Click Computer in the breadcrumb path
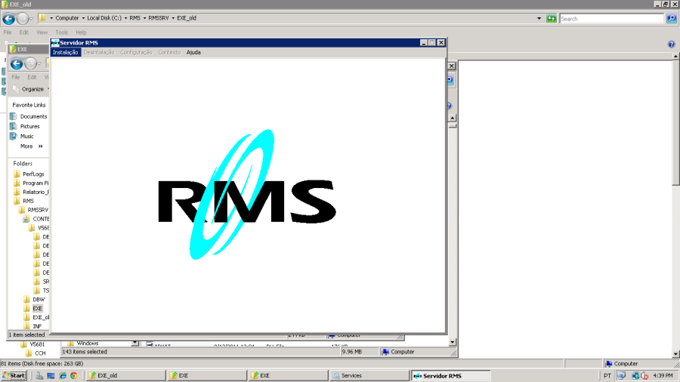The height and width of the screenshot is (382, 680). [67, 18]
